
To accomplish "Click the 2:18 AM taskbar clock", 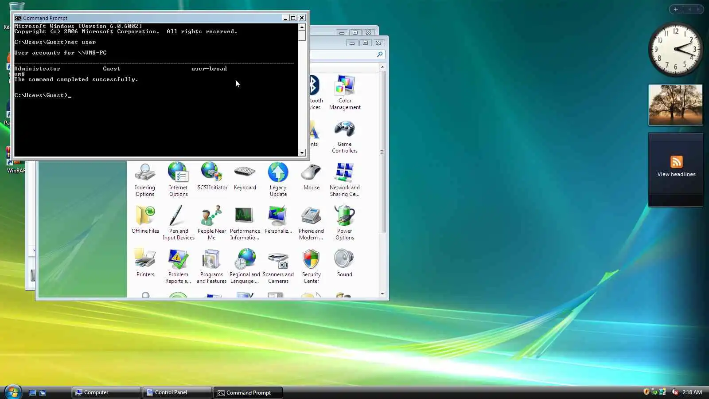I will coord(692,392).
